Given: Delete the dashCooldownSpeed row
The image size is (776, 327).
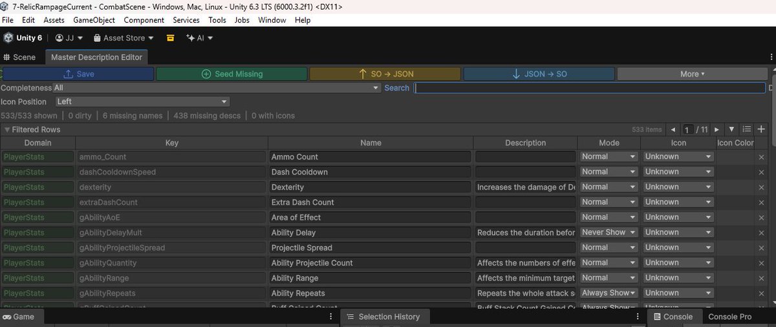Looking at the screenshot, I should click(x=761, y=172).
